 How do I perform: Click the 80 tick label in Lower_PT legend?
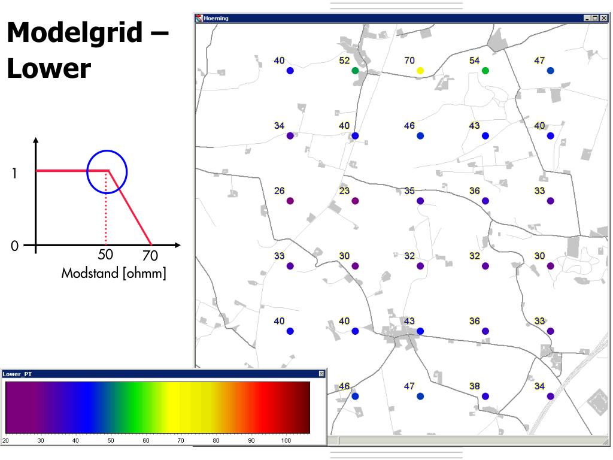coord(216,440)
